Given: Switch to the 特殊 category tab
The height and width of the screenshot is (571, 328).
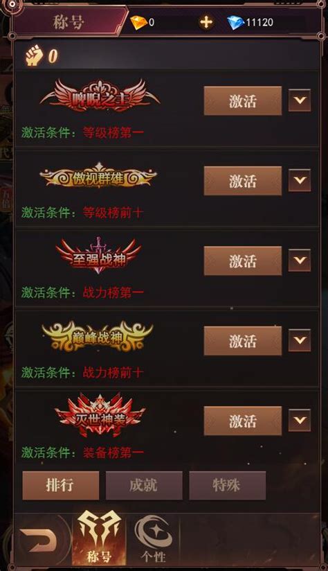Looking at the screenshot, I should (x=227, y=486).
